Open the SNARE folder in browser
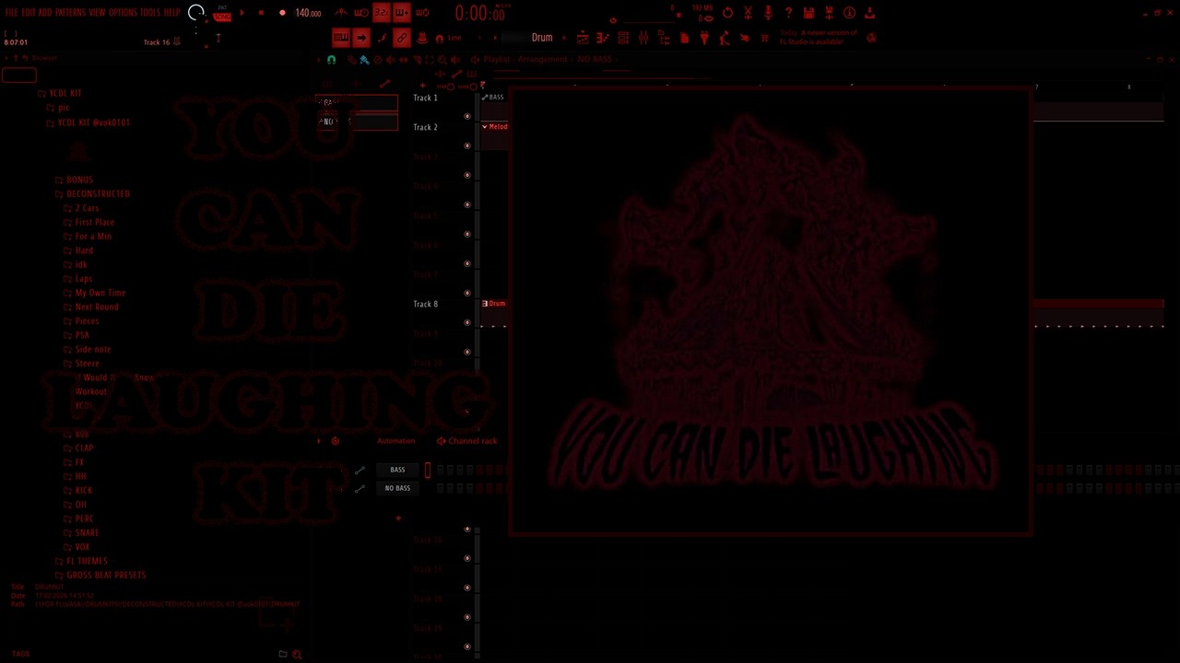The width and height of the screenshot is (1180, 663). [87, 532]
